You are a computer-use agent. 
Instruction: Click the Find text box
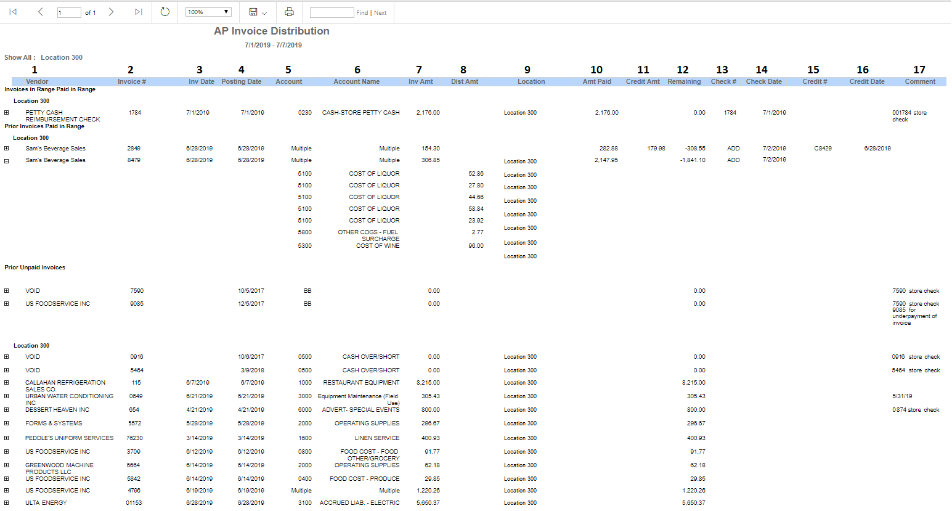[x=332, y=12]
